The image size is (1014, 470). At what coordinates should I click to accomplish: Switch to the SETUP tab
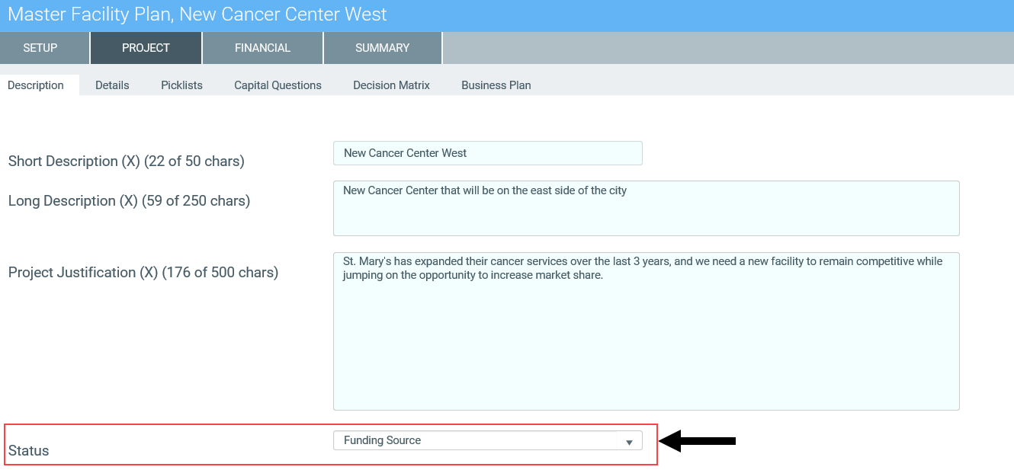click(x=40, y=48)
